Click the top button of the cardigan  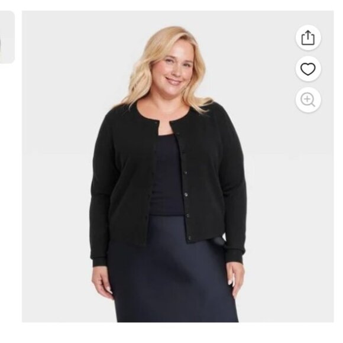[178, 134]
